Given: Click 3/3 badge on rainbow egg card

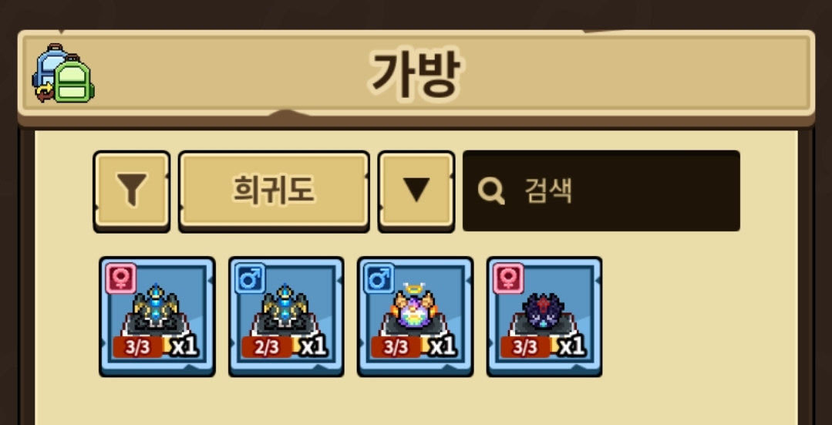Looking at the screenshot, I should (396, 347).
